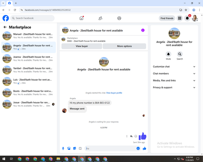Expand Customize chat section
Image resolution: width=203 pixels, height=162 pixels.
(174, 66)
